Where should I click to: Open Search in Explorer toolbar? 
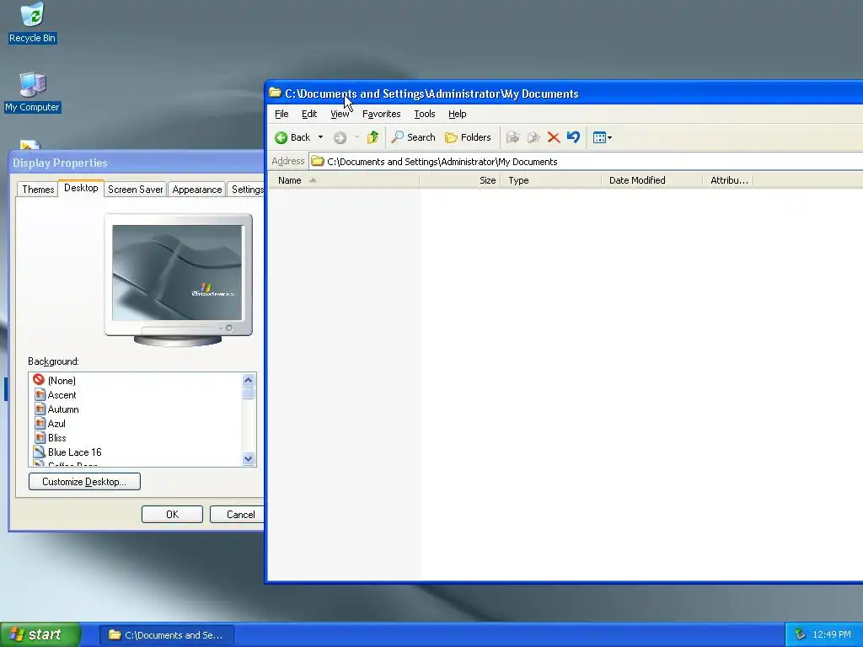point(413,137)
